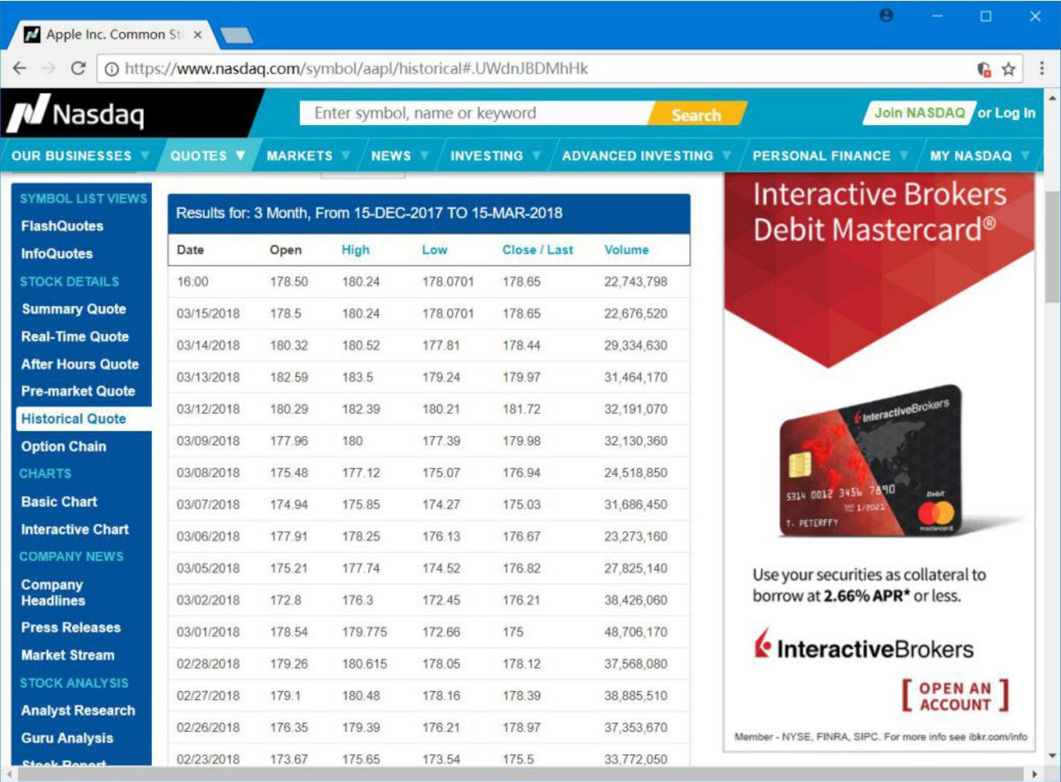Expand the Advanced Investing menu
Viewport: 1061px width, 782px height.
coord(646,156)
